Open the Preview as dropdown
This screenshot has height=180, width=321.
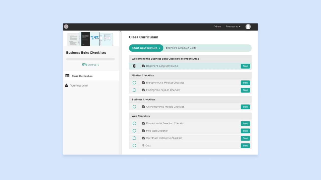tap(233, 26)
